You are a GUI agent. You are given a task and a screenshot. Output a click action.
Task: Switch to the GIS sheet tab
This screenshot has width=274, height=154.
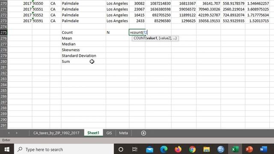(x=109, y=133)
